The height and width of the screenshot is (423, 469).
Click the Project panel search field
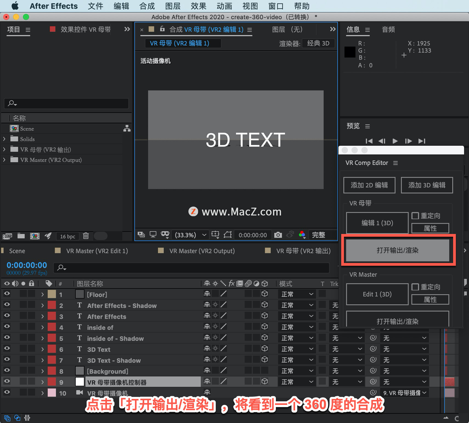66,103
